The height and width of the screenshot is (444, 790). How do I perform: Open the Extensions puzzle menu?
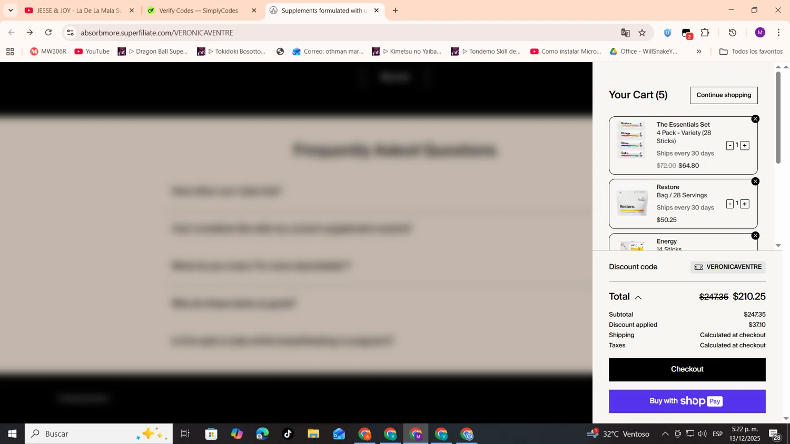tap(705, 33)
